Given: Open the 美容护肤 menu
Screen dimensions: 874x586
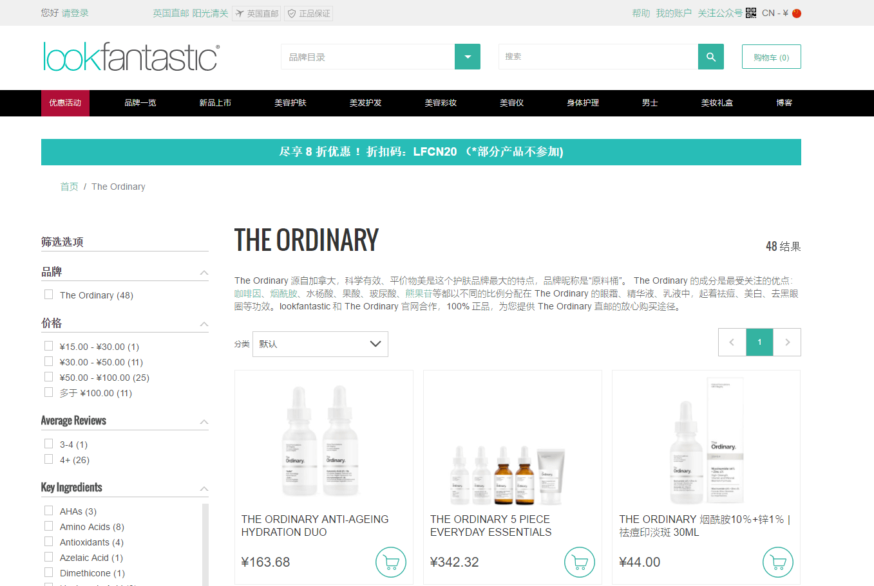Looking at the screenshot, I should tap(290, 103).
